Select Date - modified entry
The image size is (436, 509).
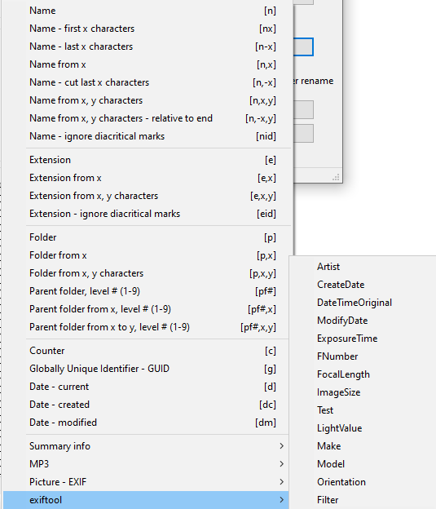[x=146, y=423]
